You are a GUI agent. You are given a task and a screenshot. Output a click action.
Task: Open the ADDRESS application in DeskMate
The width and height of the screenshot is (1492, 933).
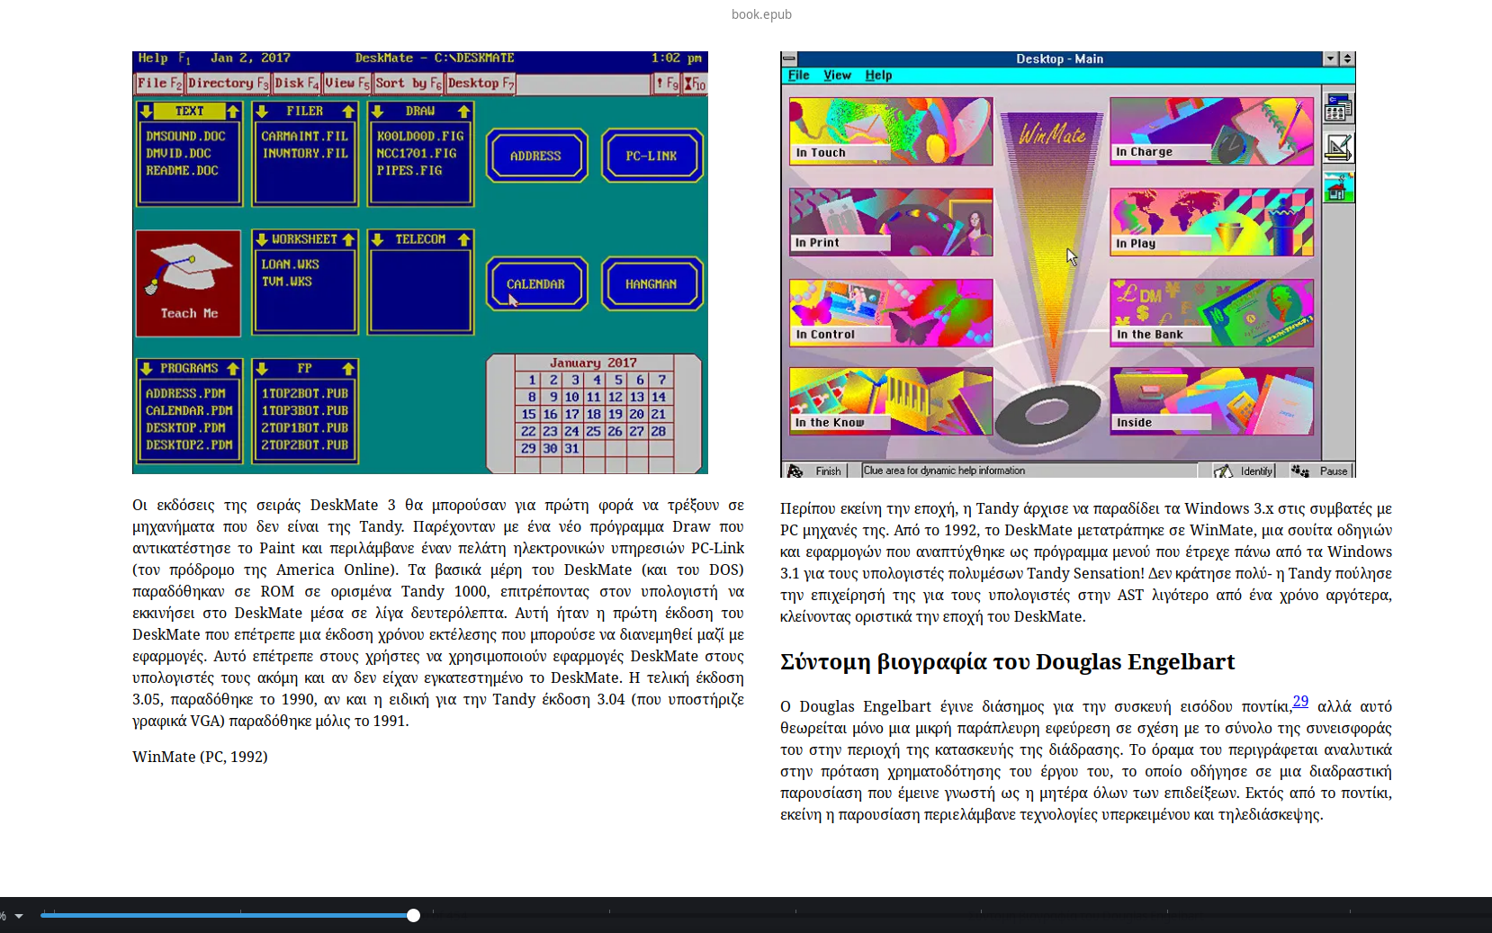pyautogui.click(x=535, y=155)
